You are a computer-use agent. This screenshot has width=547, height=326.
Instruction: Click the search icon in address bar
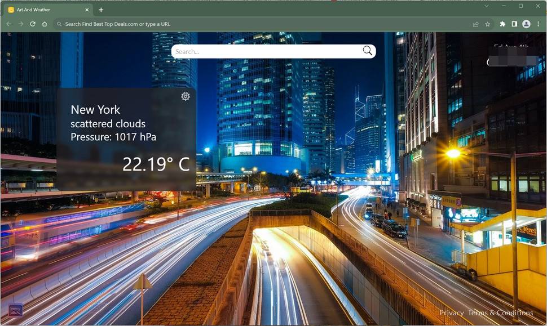point(59,24)
